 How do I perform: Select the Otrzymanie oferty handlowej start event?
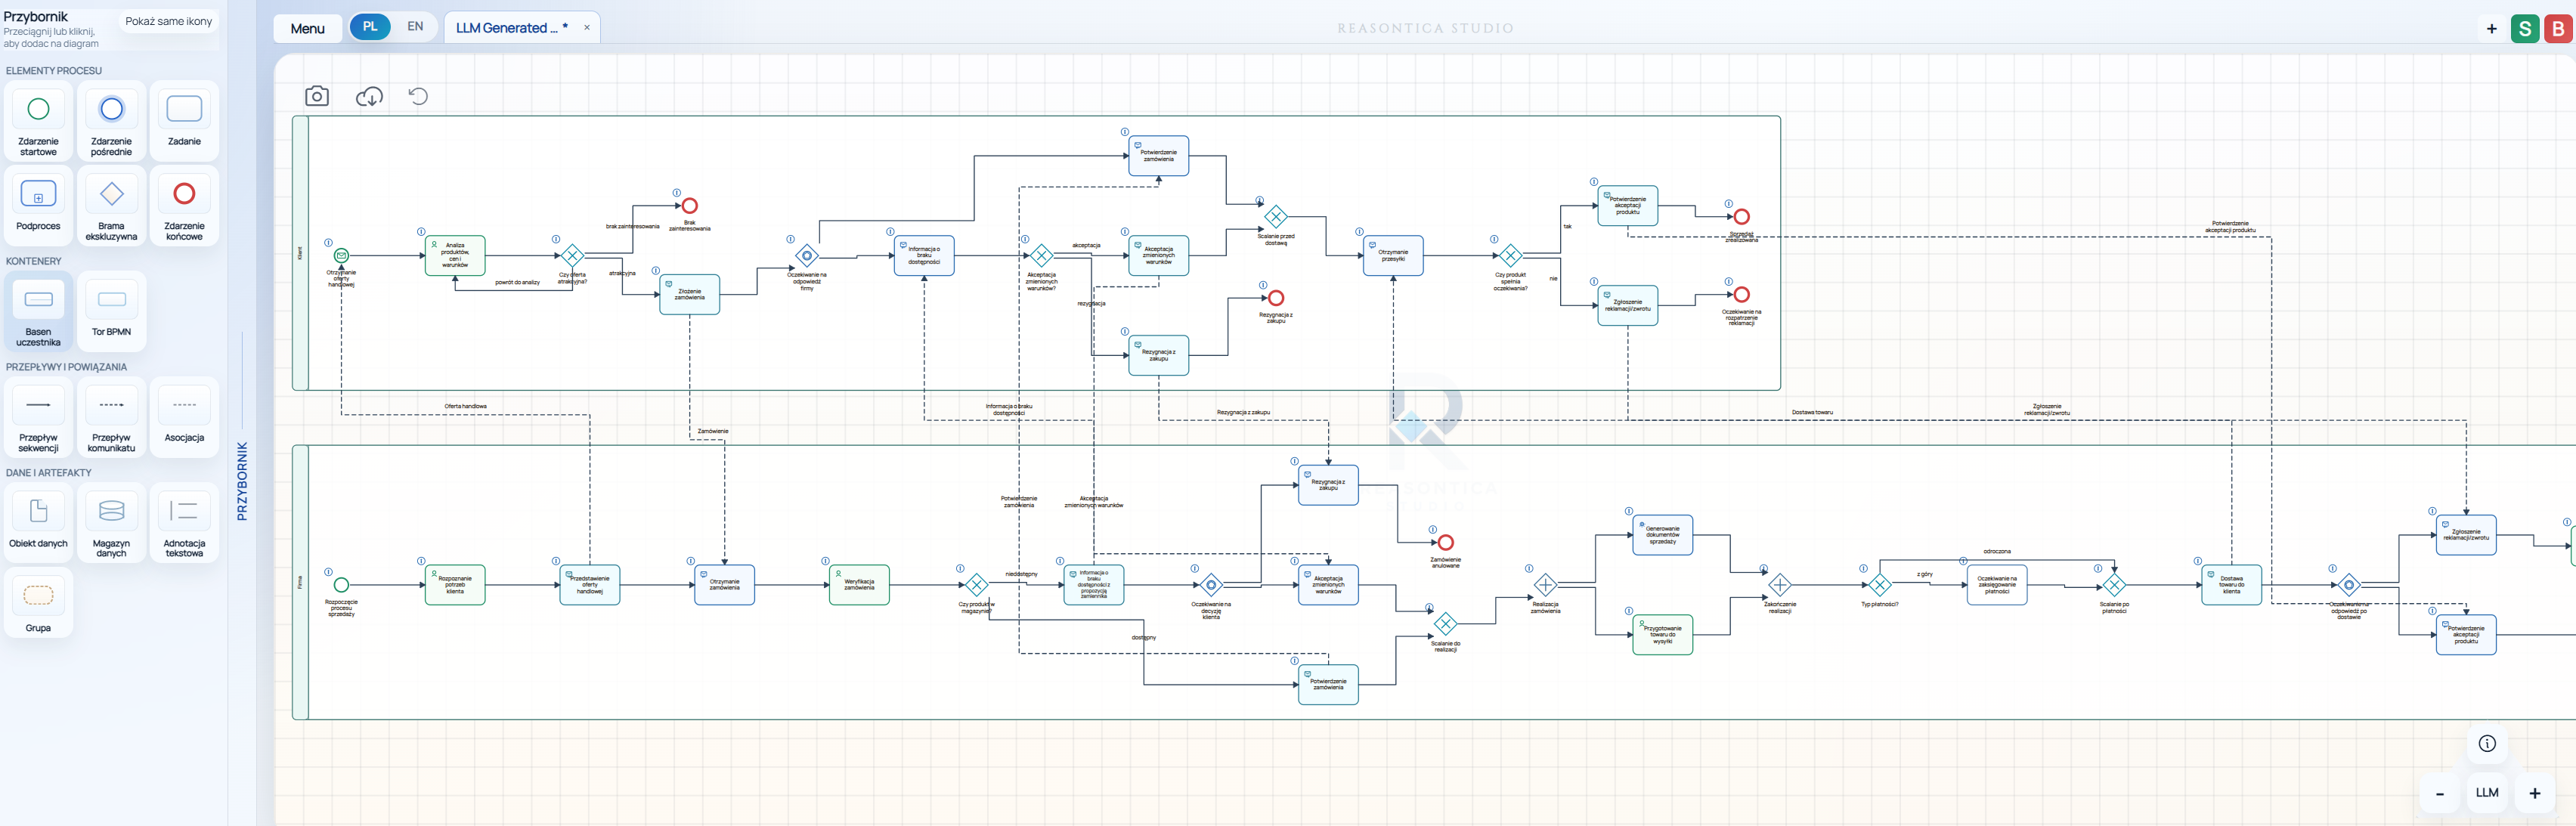click(341, 256)
